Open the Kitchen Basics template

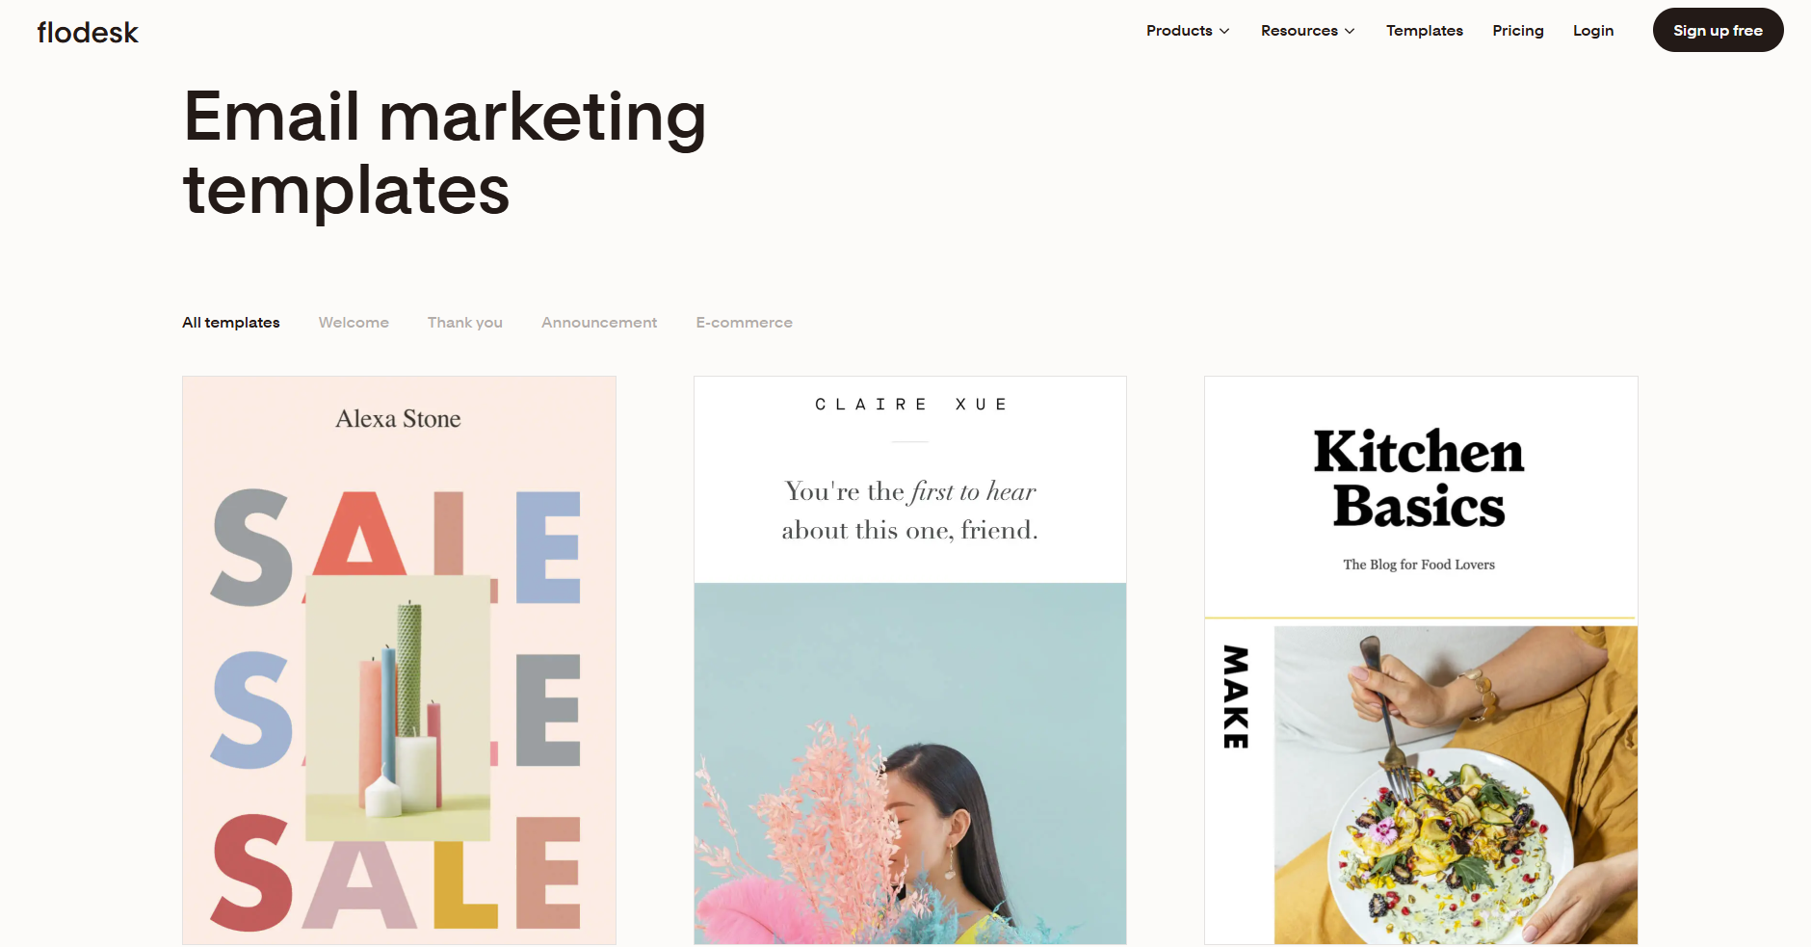pos(1421,660)
